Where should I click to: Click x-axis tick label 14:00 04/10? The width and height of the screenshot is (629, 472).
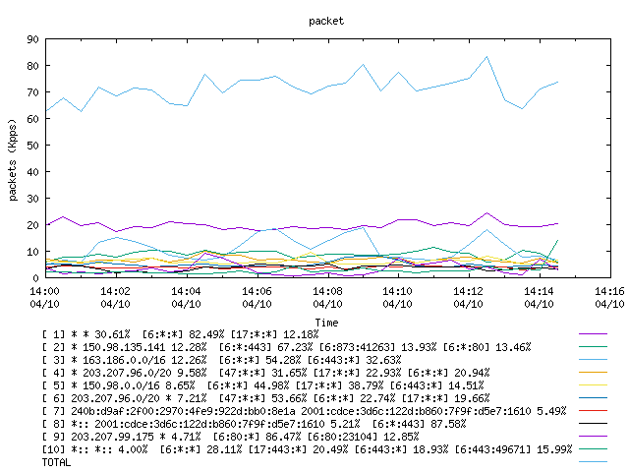pos(44,297)
